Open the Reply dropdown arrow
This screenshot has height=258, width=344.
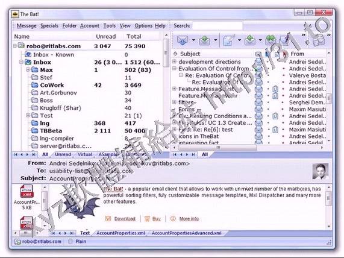click(x=260, y=40)
